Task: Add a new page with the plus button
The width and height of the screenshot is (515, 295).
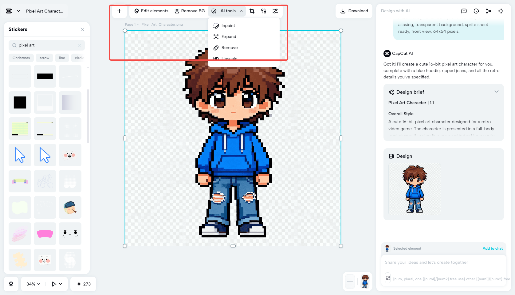Action: 119,11
